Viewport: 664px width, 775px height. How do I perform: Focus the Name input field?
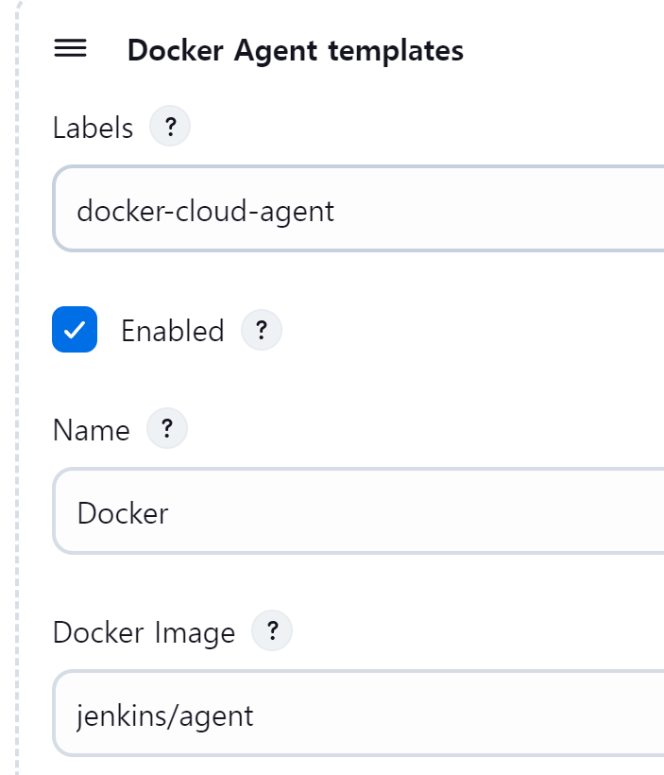coord(358,511)
